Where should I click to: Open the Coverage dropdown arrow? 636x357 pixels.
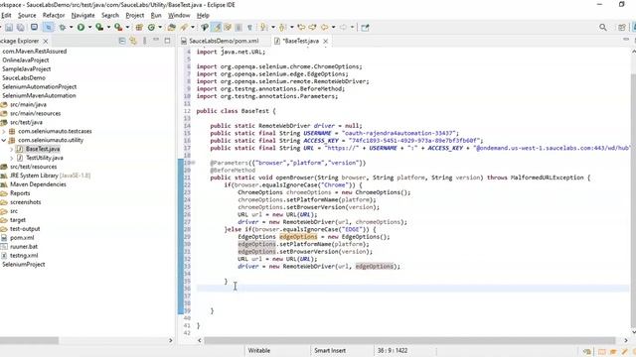(108, 28)
